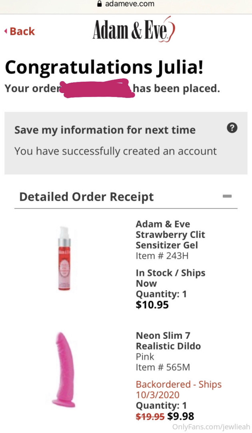The image size is (252, 433).
Task: Click the Detailed Order Receipt header
Action: click(86, 197)
